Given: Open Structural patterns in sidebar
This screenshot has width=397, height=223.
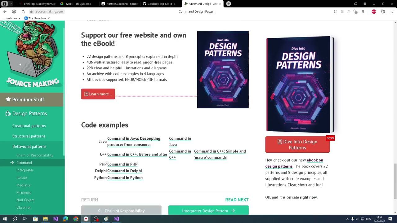Looking at the screenshot, I should coord(29,136).
